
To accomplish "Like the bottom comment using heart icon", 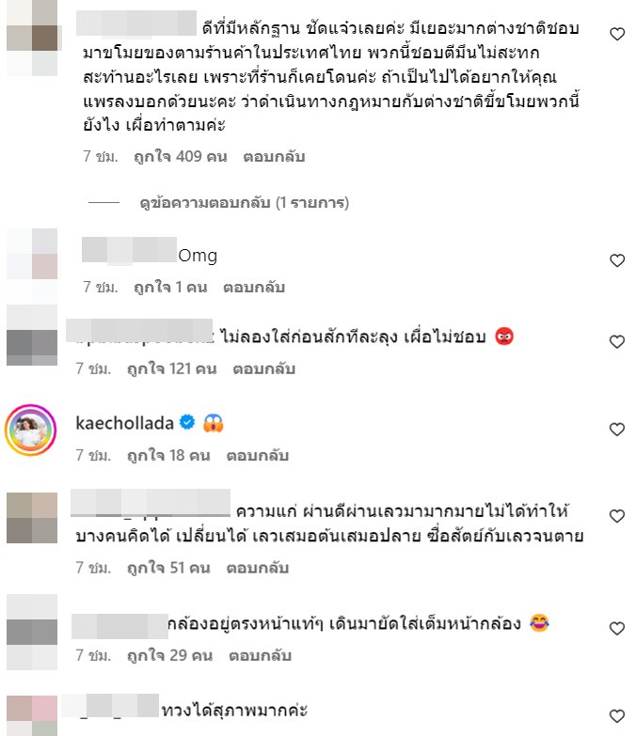I will [x=617, y=716].
